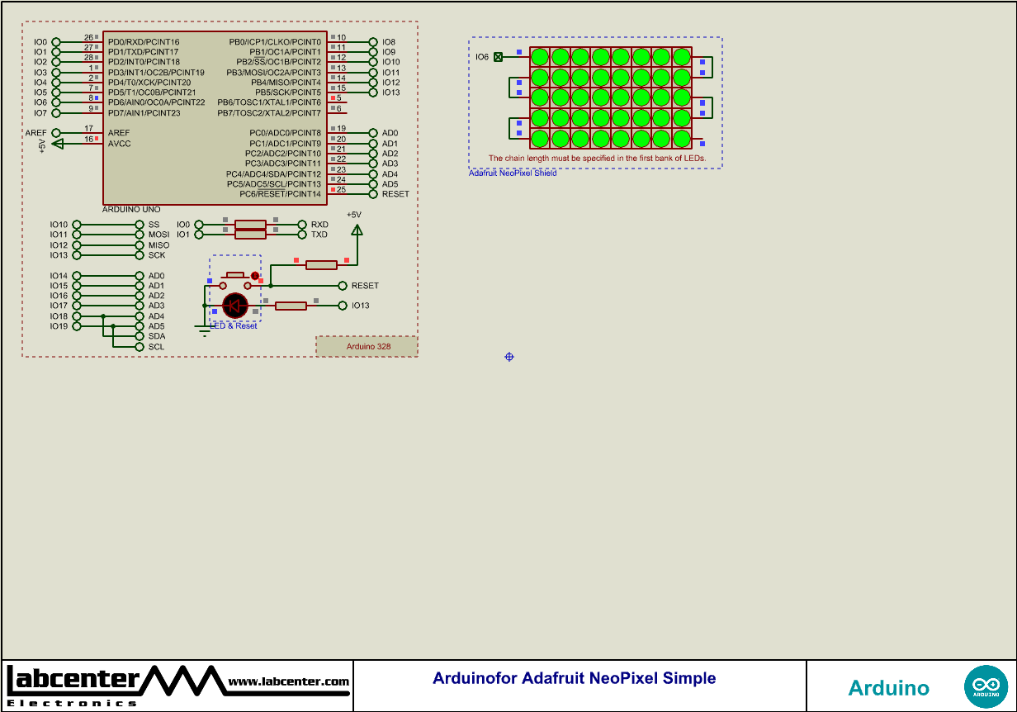
Task: Select the origin marker crosshair on the canvas
Action: pos(508,357)
